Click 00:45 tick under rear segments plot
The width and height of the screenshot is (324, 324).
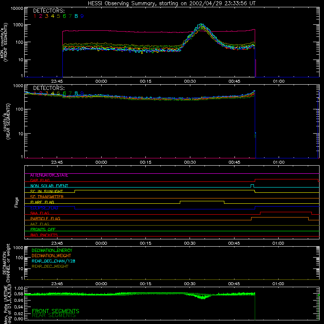point(234,162)
